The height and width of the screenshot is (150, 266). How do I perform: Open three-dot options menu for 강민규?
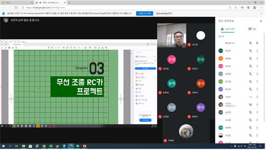pos(258,51)
